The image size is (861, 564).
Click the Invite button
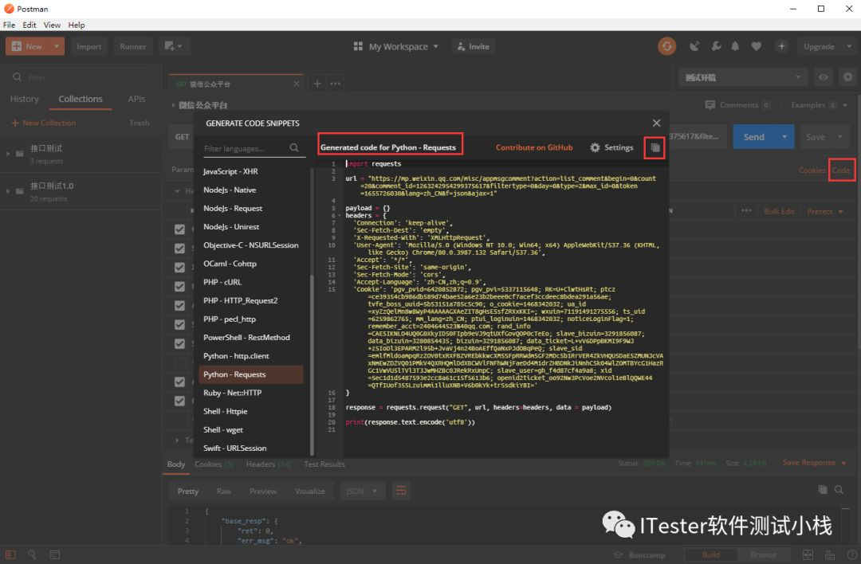pyautogui.click(x=474, y=47)
